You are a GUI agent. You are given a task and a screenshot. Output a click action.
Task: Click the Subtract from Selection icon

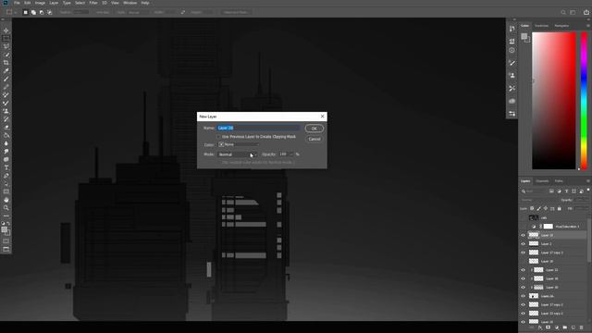tap(42, 12)
